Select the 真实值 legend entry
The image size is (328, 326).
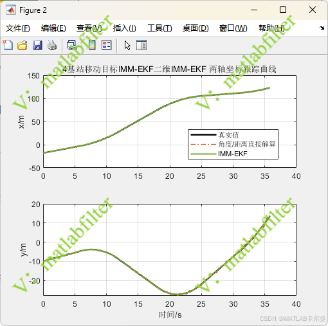click(x=228, y=135)
